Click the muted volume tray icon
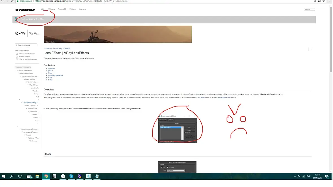Viewport: 333px width, 187px height. coord(299,176)
